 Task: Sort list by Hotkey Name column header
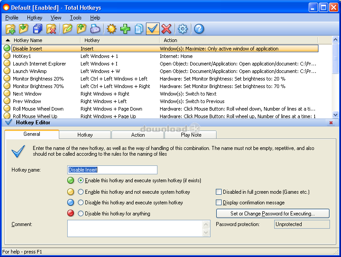point(40,40)
